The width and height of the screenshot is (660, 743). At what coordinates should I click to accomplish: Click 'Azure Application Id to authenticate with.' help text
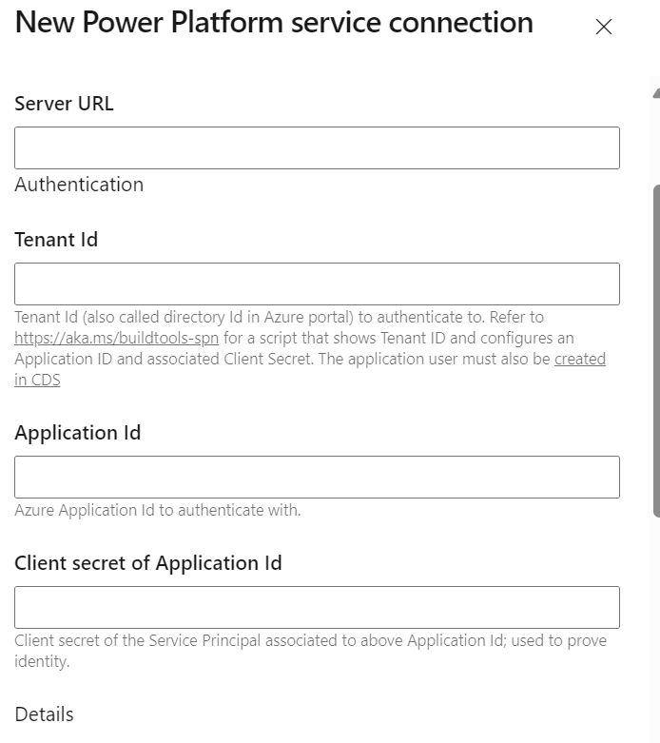point(158,510)
